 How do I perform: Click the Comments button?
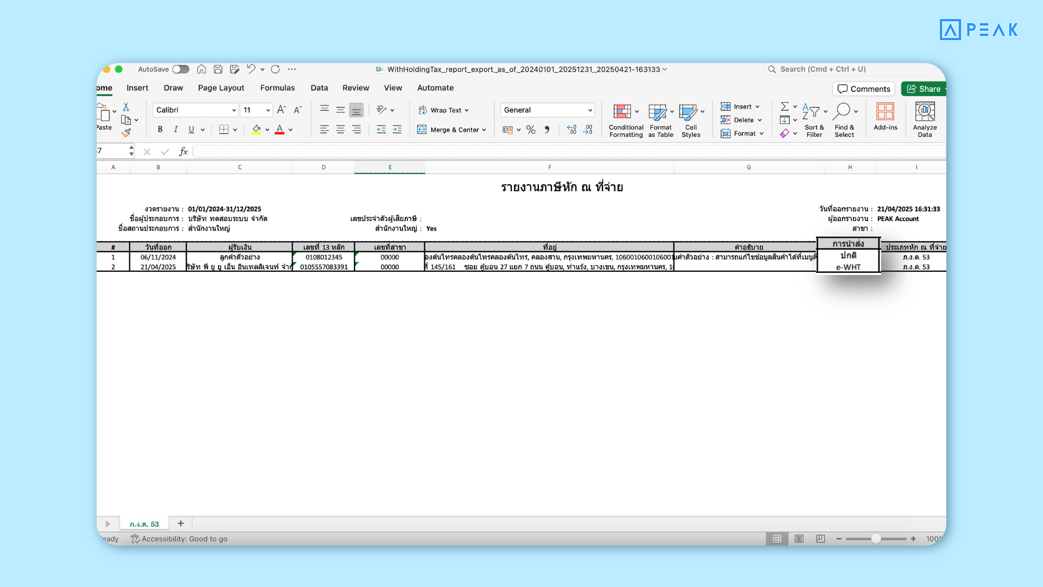coord(864,89)
